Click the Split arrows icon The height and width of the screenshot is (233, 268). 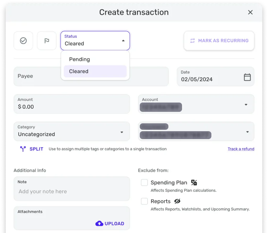click(x=23, y=149)
